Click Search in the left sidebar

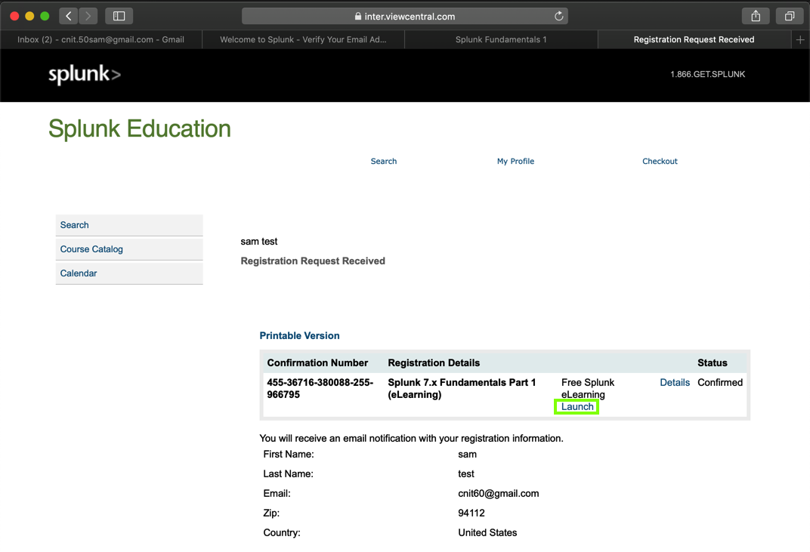75,225
